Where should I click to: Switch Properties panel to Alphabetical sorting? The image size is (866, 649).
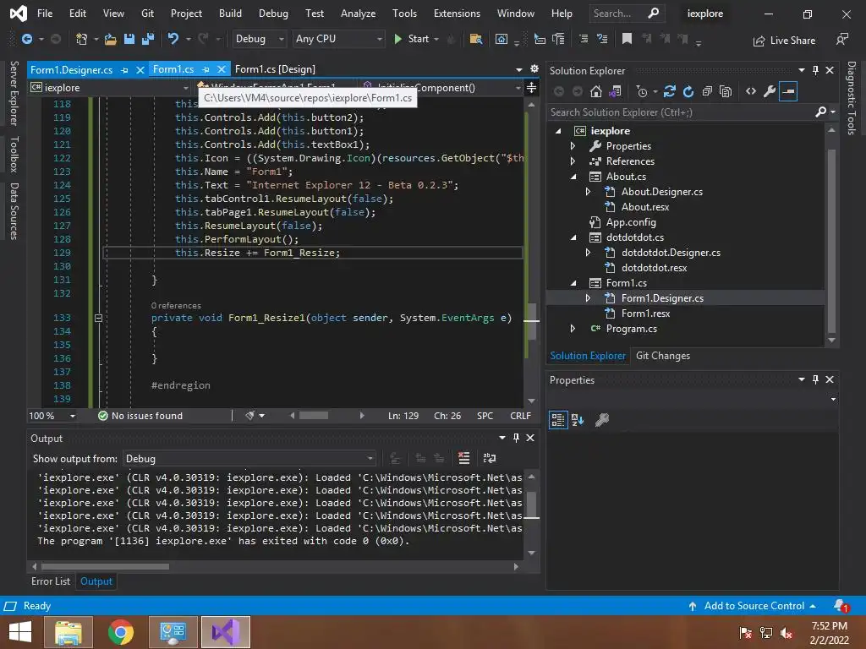tap(578, 419)
